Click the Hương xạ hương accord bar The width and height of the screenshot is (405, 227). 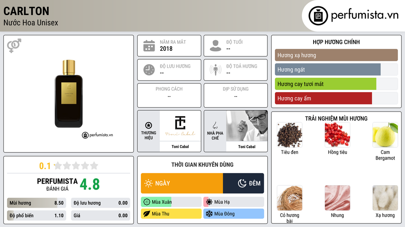336,55
